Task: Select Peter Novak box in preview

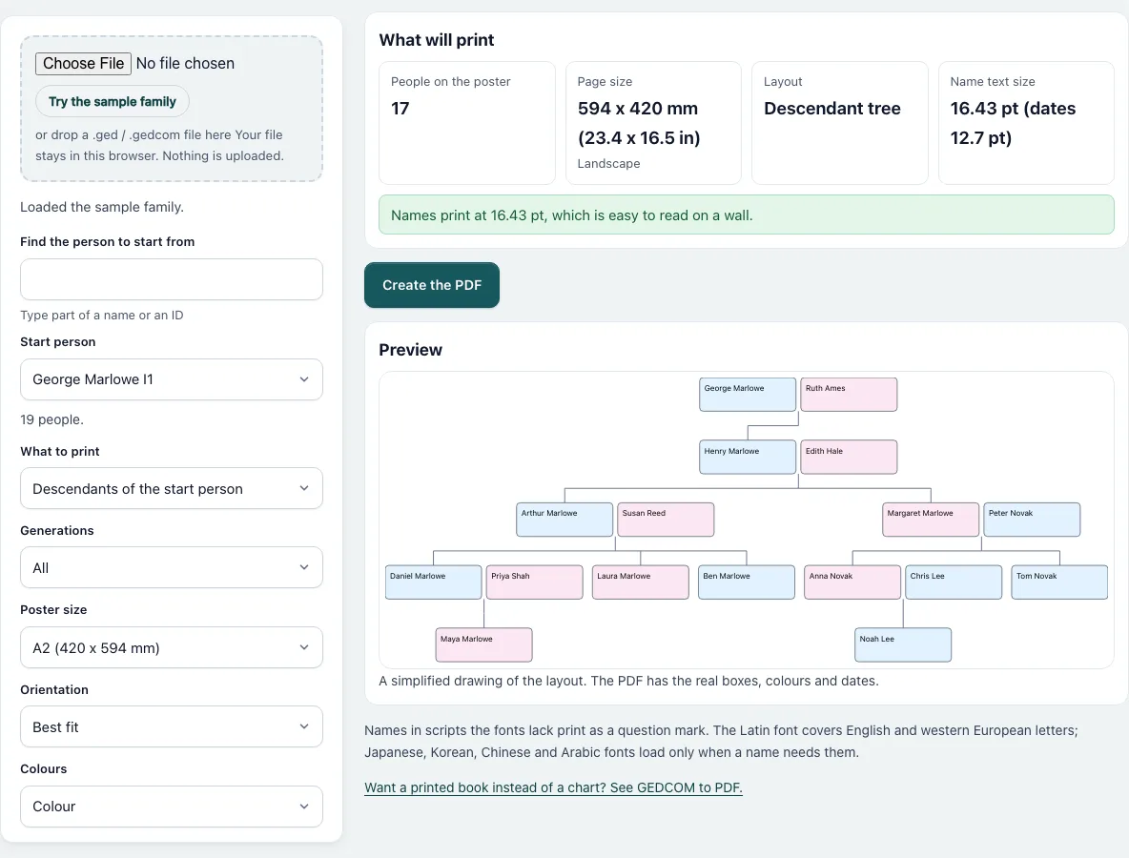Action: pyautogui.click(x=1032, y=520)
